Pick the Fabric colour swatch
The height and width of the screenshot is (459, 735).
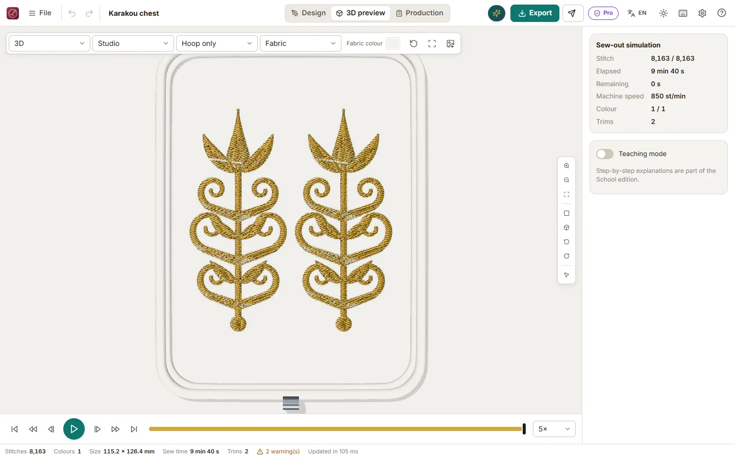click(x=393, y=43)
